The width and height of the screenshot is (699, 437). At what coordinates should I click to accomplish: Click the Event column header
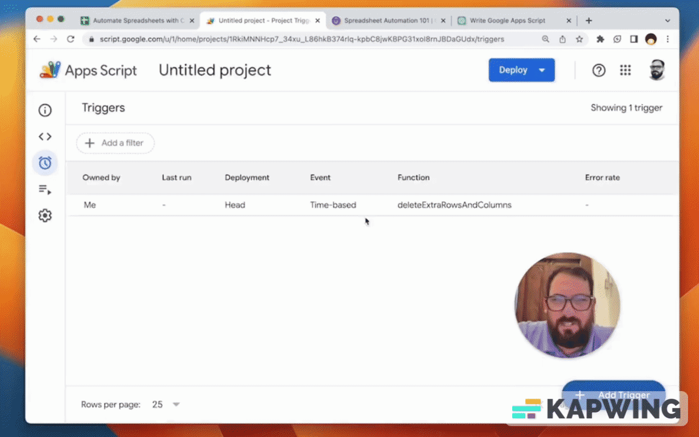click(x=320, y=178)
